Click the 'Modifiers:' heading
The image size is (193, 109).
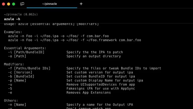point(14,64)
